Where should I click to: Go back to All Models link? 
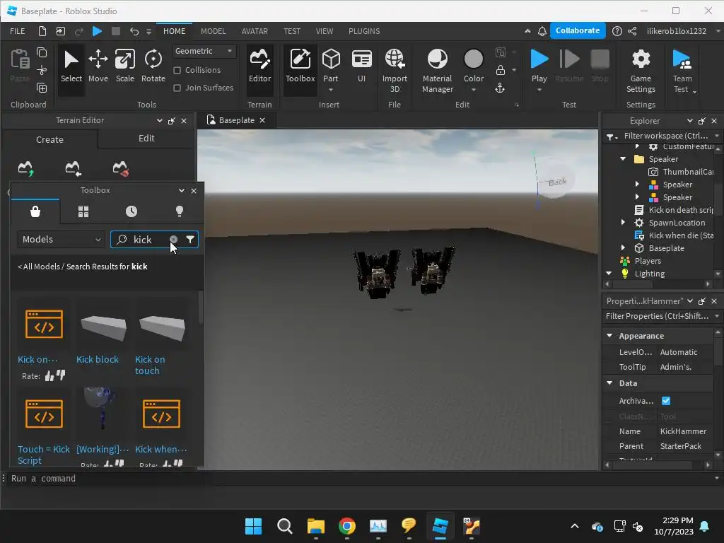39,267
